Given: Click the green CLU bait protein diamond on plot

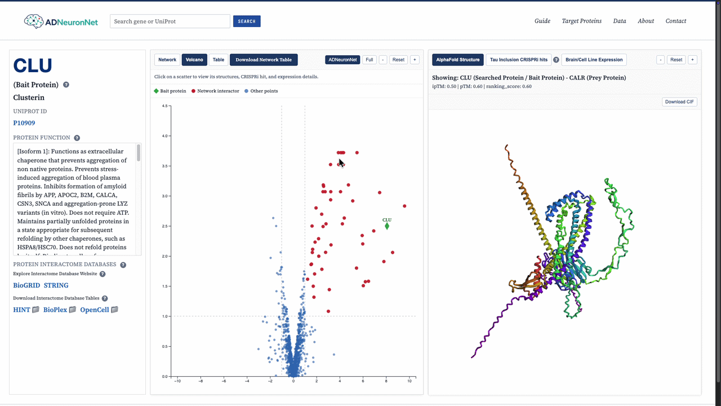Looking at the screenshot, I should coord(387,226).
